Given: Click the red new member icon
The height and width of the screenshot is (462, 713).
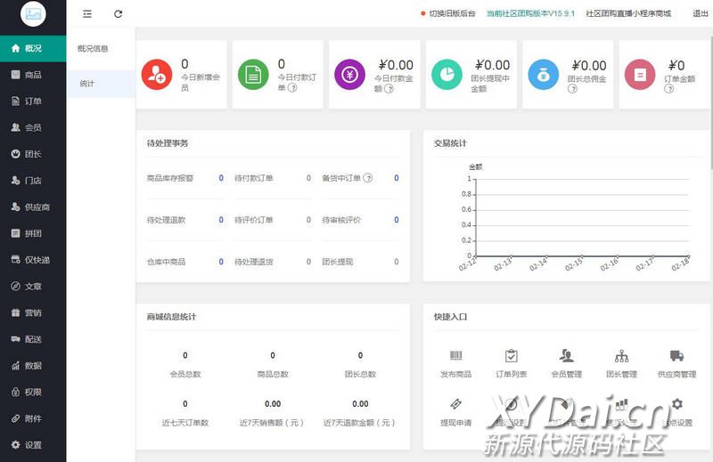Looking at the screenshot, I should [157, 75].
